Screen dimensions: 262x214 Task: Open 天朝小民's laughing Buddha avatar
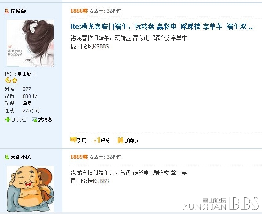pos(30,188)
